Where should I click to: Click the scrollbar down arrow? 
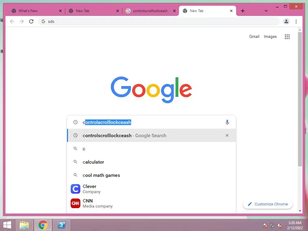click(x=300, y=211)
